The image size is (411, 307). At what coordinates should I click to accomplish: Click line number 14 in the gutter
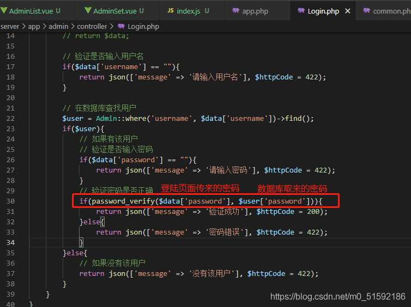10,35
